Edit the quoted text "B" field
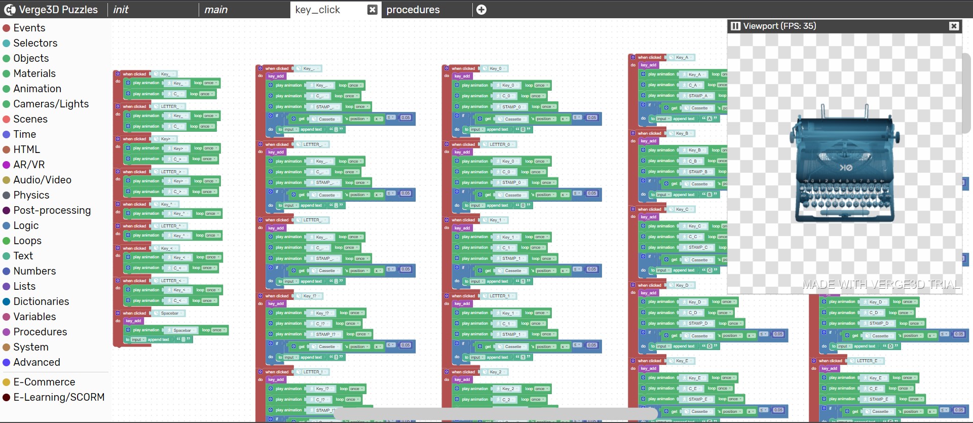Viewport: 973px width, 423px height. pyautogui.click(x=709, y=195)
